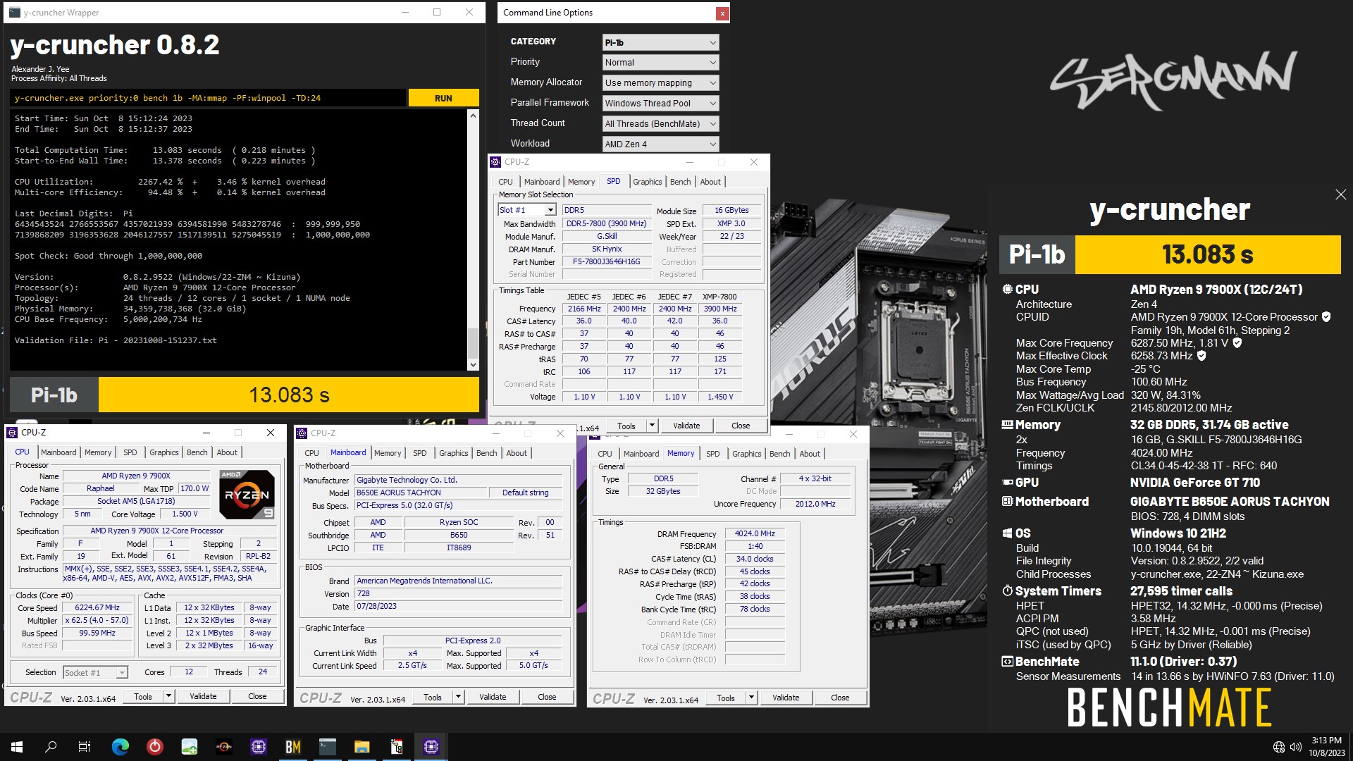The height and width of the screenshot is (761, 1353).
Task: Click the shield beside Max Core Frequency
Action: click(x=1237, y=343)
